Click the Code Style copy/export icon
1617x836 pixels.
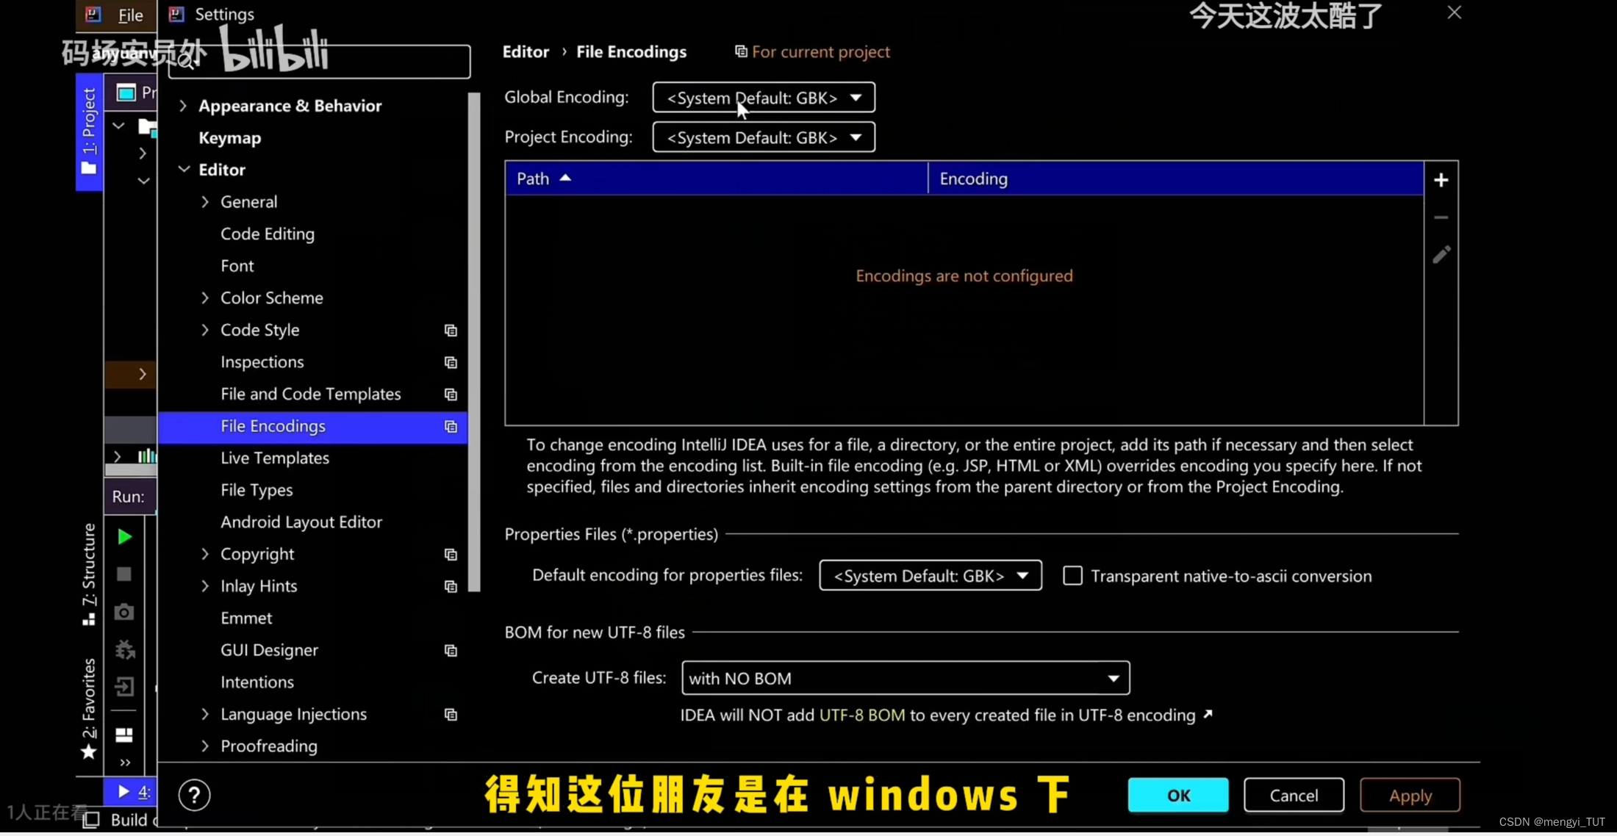[x=451, y=330]
